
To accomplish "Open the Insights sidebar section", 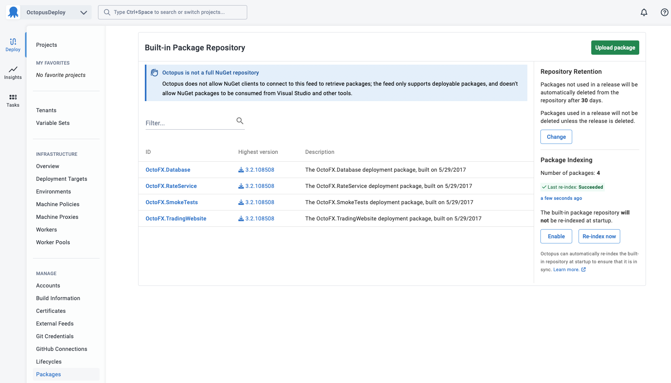I will coord(13,73).
